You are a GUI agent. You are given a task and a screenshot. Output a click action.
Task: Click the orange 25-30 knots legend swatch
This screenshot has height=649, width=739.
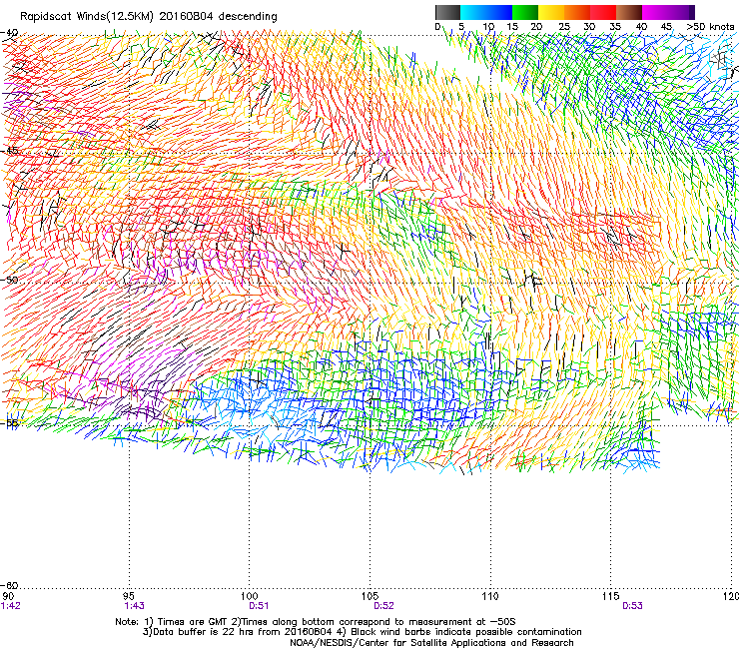(577, 12)
